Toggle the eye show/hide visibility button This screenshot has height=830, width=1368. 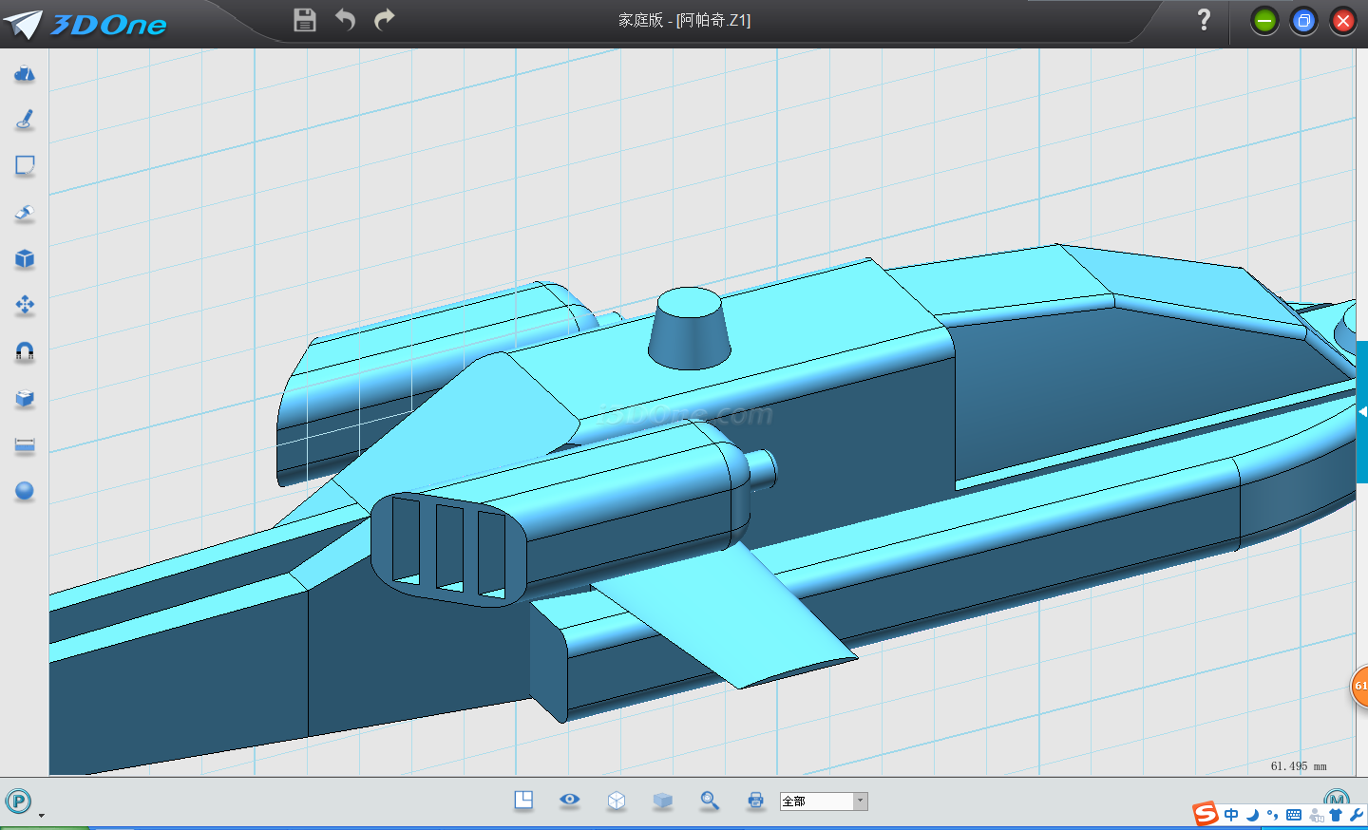pyautogui.click(x=569, y=801)
